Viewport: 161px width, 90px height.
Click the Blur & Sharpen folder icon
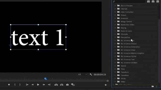tap(118, 5)
